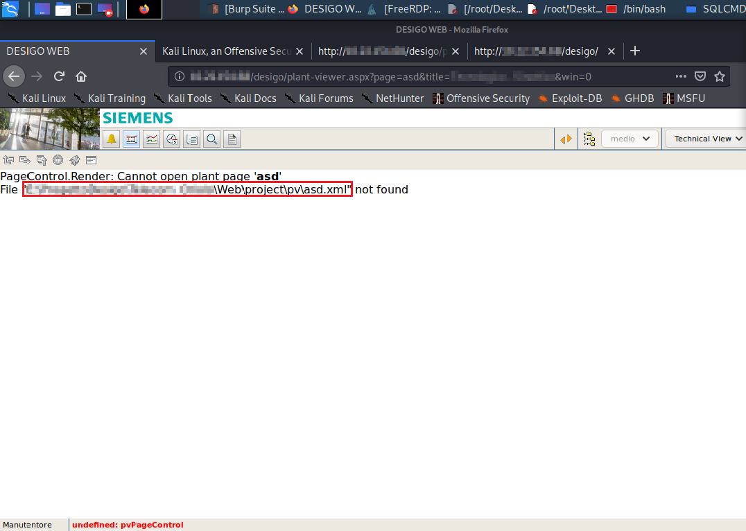Image resolution: width=746 pixels, height=531 pixels.
Task: Switch to Burp Suite taskbar window
Action: [247, 9]
